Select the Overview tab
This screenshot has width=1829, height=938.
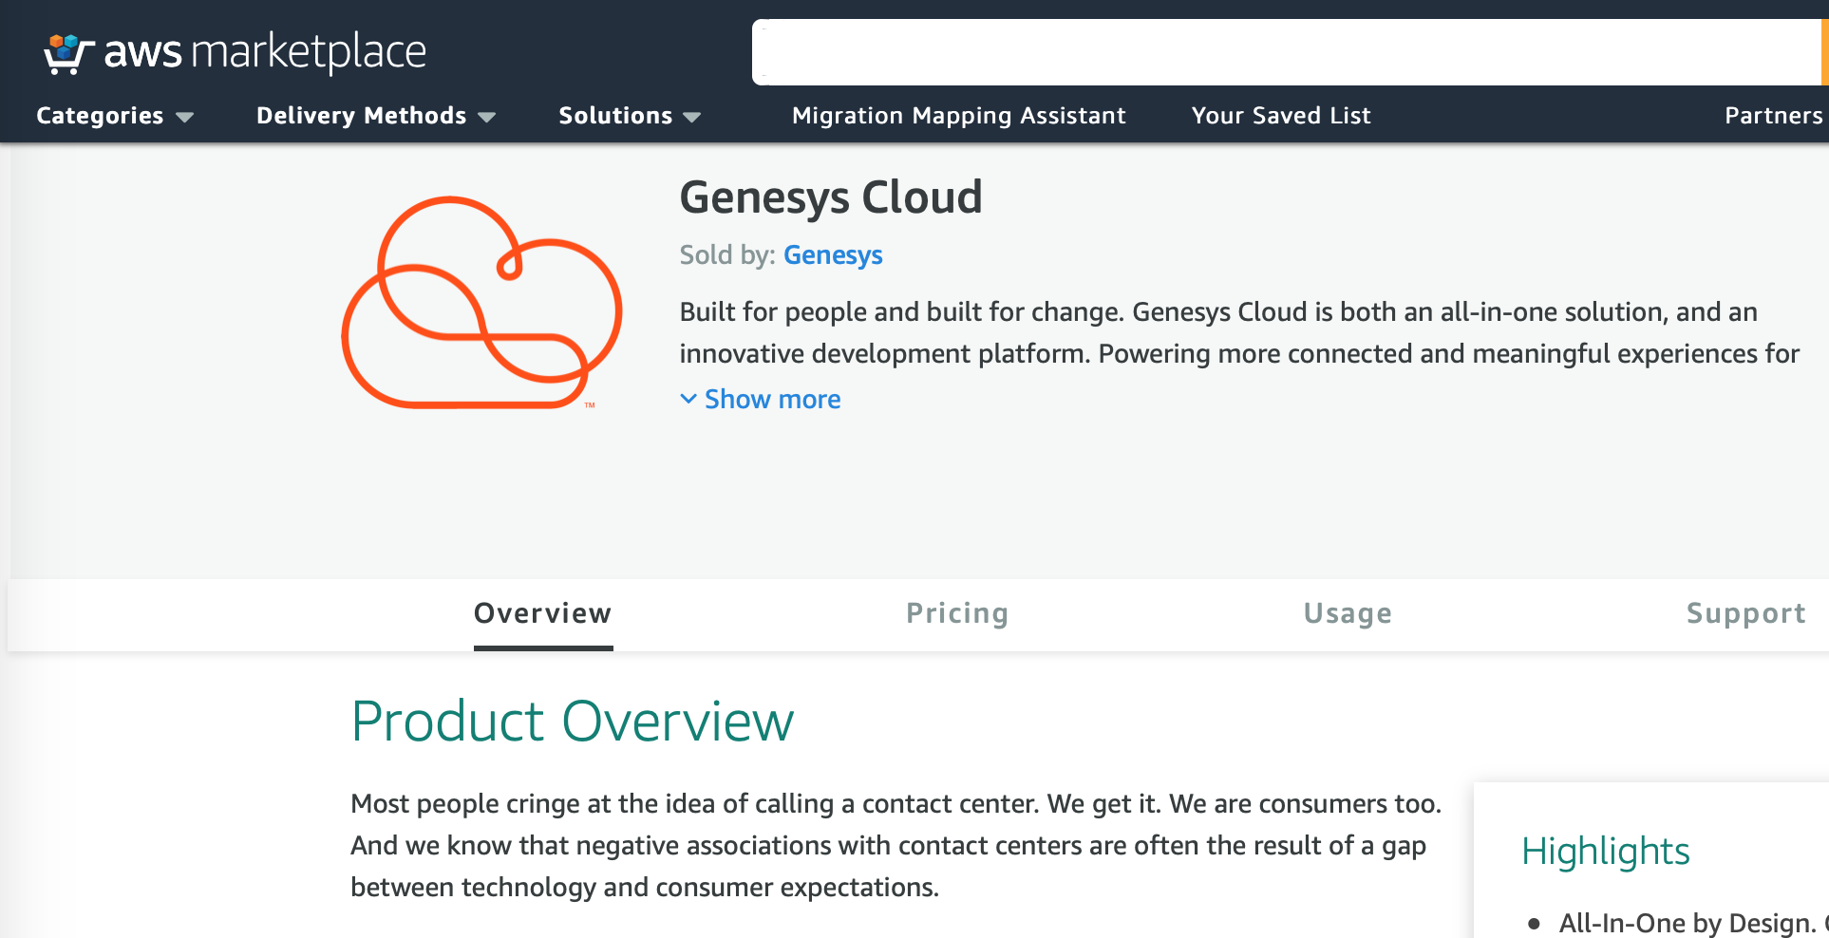[x=543, y=614]
